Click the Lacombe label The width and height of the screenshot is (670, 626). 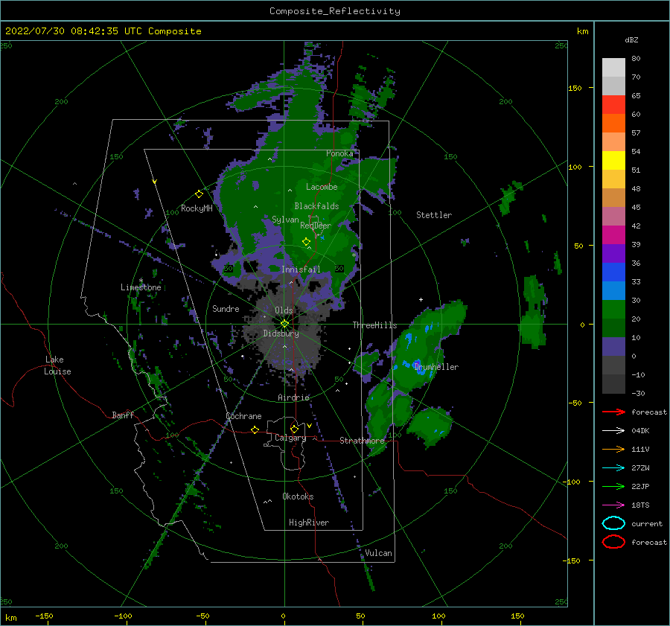[x=322, y=187]
